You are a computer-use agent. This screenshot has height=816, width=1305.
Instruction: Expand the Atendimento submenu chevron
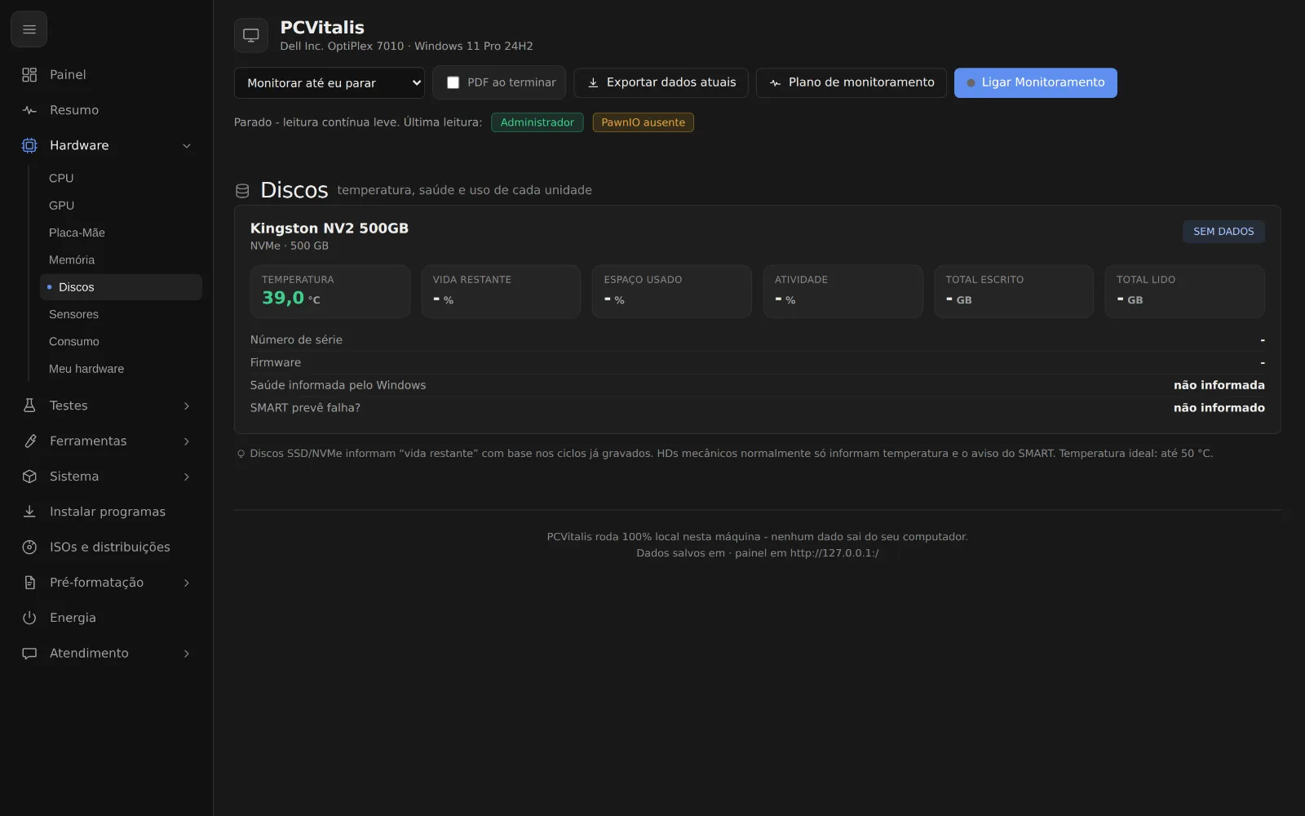[x=187, y=654]
